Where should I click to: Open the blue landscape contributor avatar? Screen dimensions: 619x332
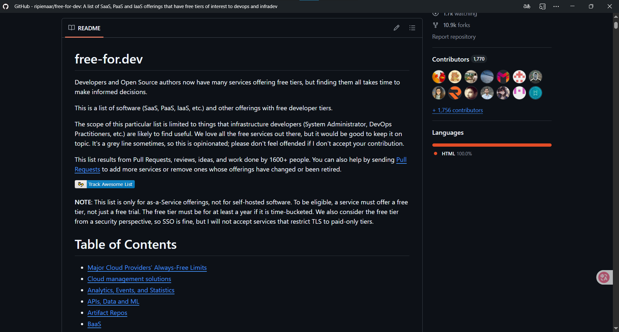(487, 77)
